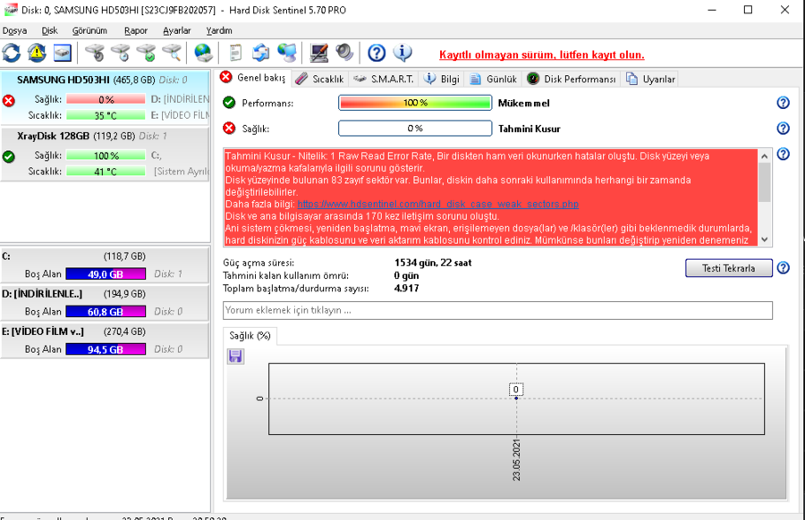Click the comment input field
The height and width of the screenshot is (520, 805).
tap(497, 310)
